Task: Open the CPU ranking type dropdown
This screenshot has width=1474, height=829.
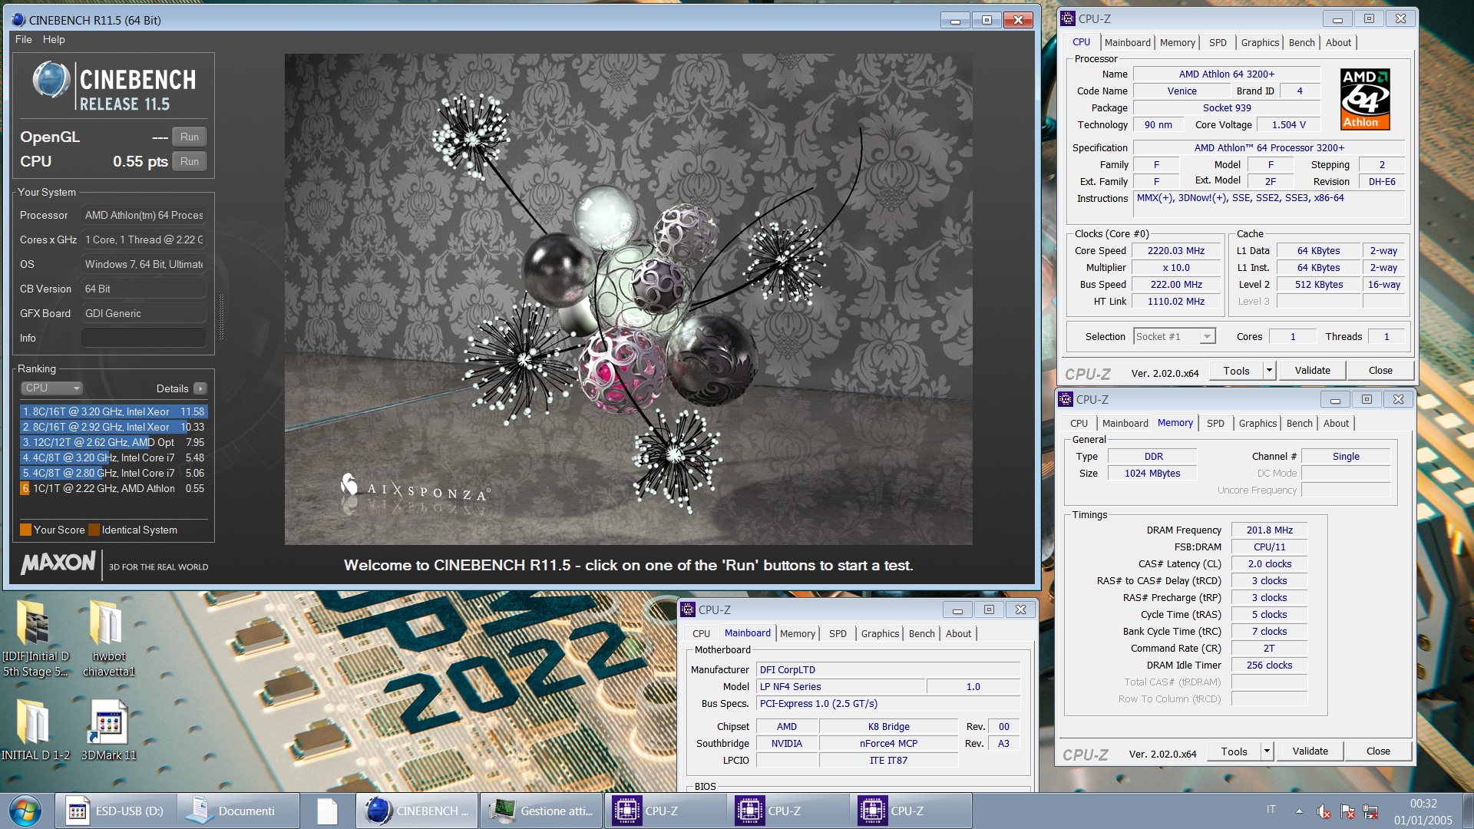Action: pyautogui.click(x=51, y=388)
